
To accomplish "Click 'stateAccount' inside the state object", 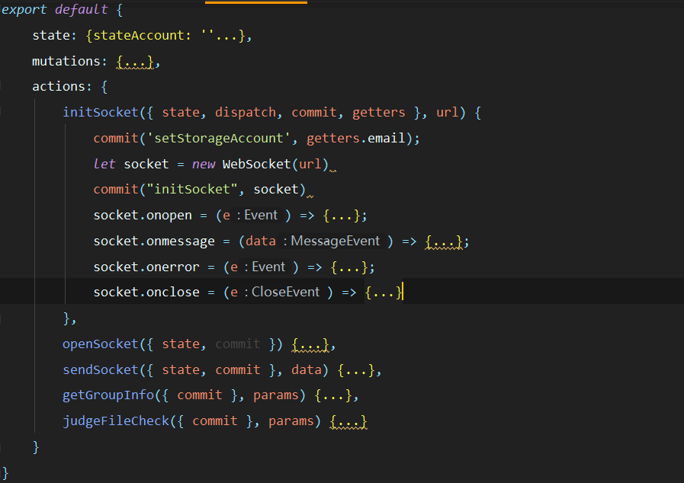I will pos(139,35).
